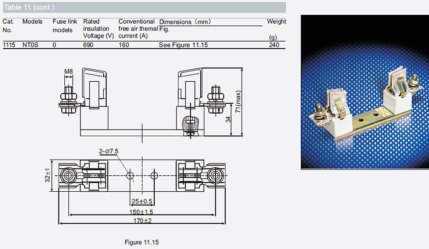Click the 690 voltage value
The width and height of the screenshot is (429, 249).
pos(88,45)
